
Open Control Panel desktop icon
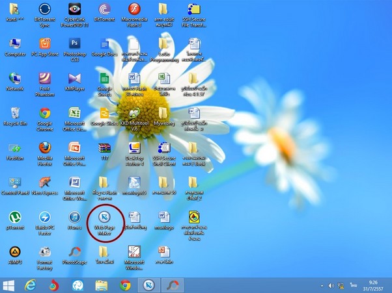[x=15, y=186]
